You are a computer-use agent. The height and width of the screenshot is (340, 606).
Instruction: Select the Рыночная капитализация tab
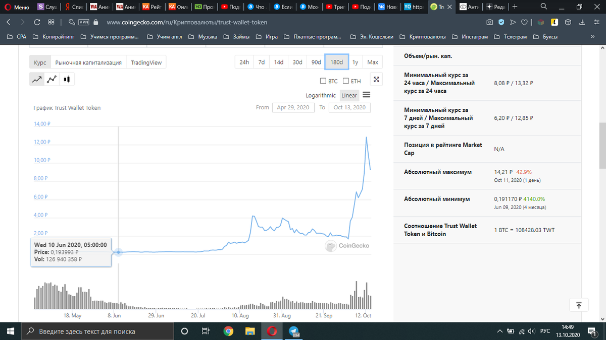88,62
